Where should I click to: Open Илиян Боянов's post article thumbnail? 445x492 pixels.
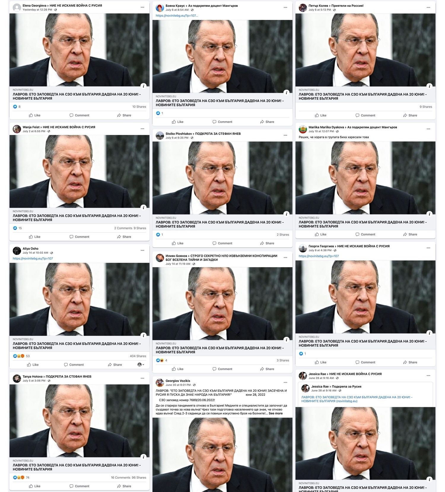point(223,303)
